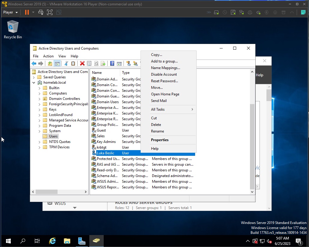Toggle the Show/Hide Console Tree icon

[57, 63]
